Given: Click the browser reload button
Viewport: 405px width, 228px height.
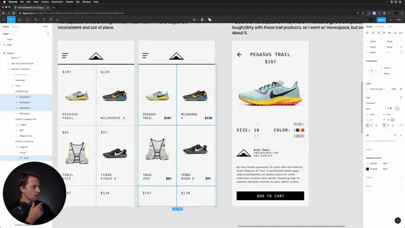Looking at the screenshot, I should click(13, 13).
